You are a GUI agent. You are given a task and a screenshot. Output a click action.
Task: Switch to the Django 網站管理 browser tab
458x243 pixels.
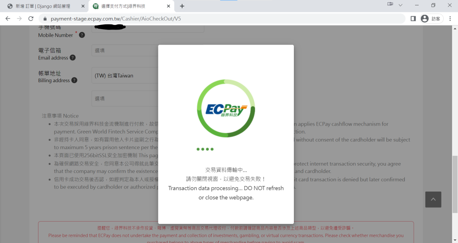pos(44,6)
